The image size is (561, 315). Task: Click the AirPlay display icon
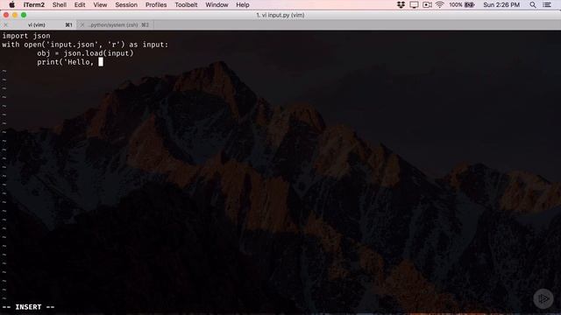click(414, 4)
